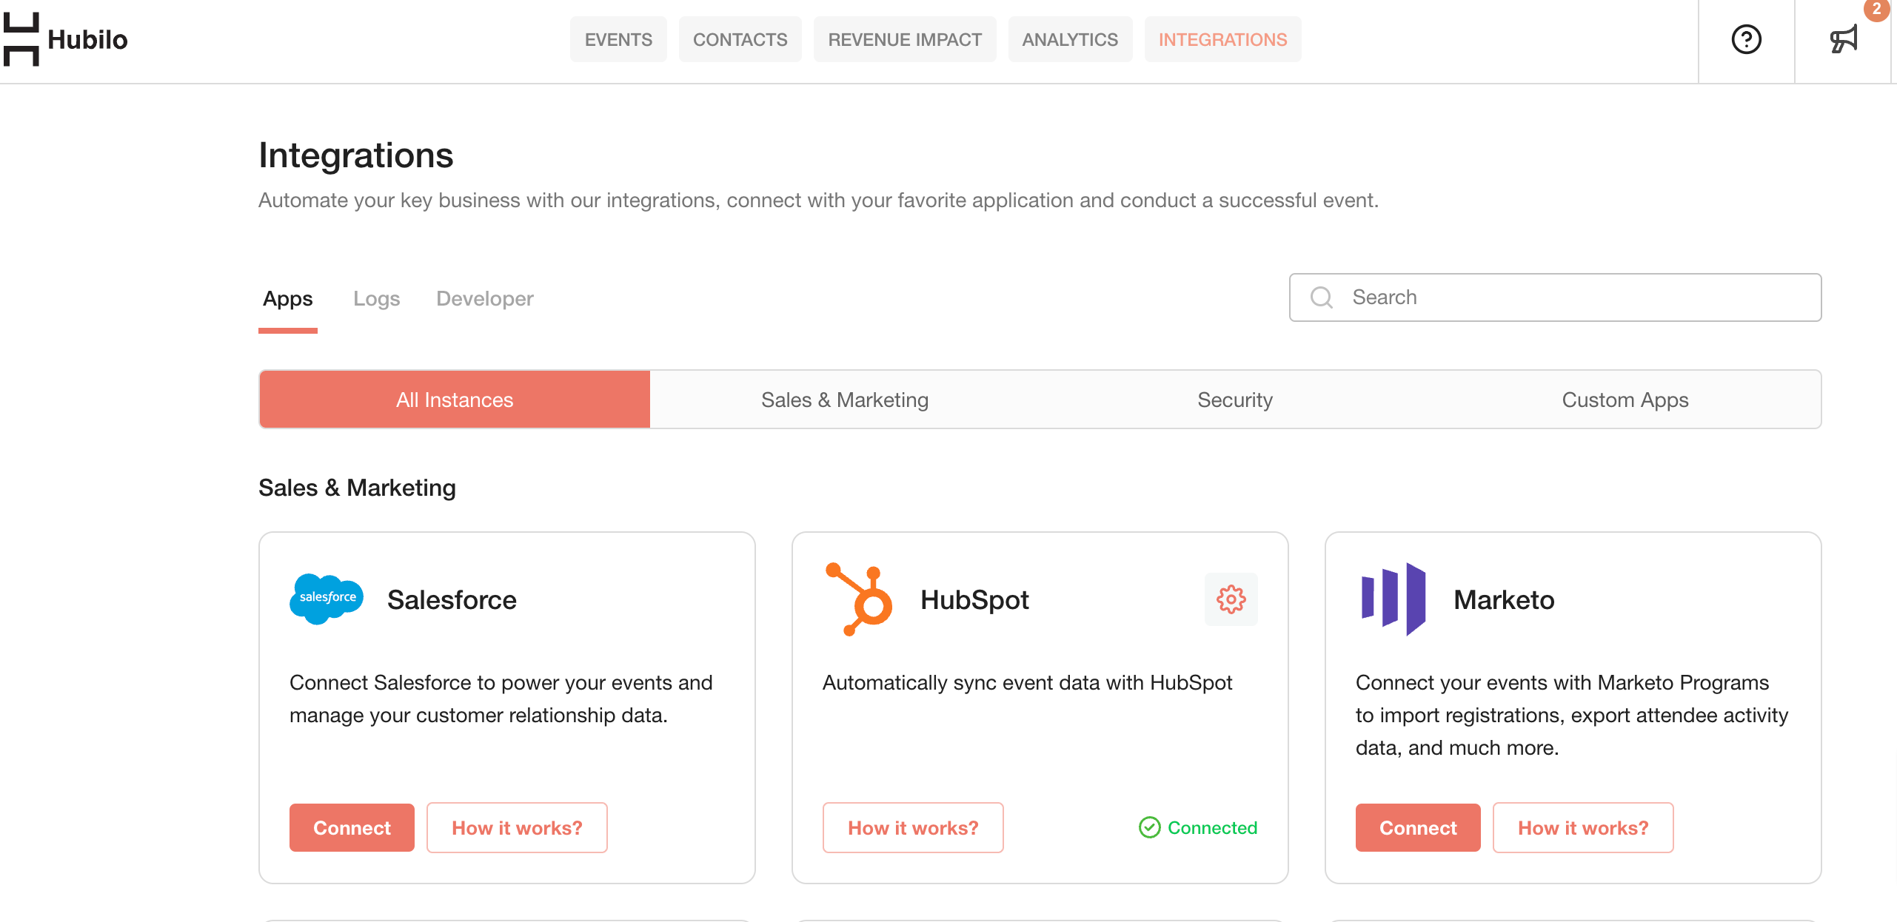The height and width of the screenshot is (922, 1897).
Task: Focus the integrations Search field
Action: click(x=1555, y=297)
